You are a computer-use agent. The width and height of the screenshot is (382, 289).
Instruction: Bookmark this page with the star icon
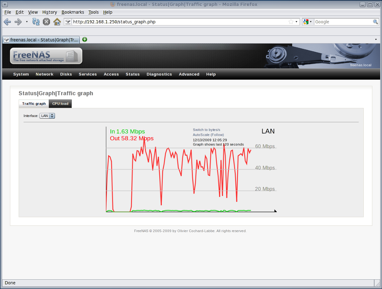coord(291,22)
